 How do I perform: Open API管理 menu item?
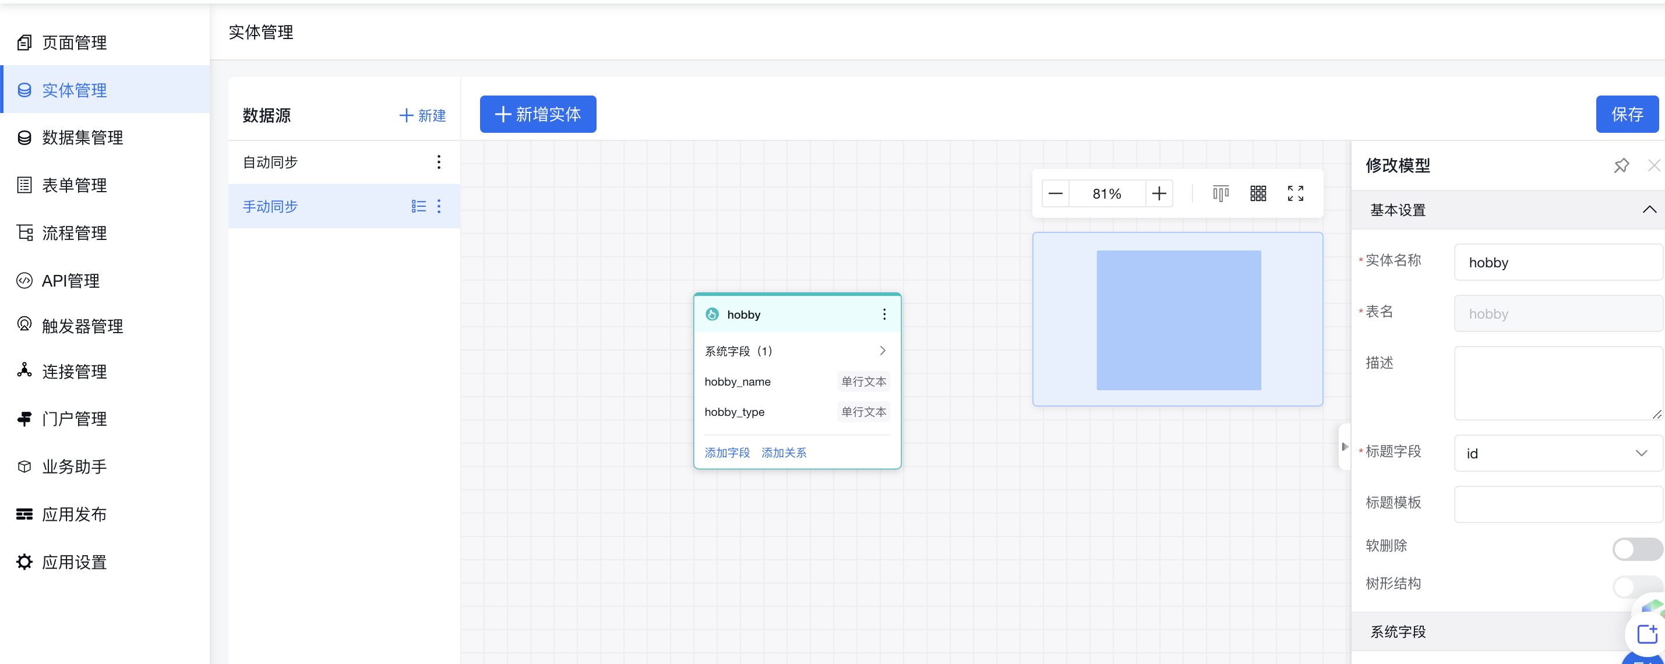pyautogui.click(x=105, y=280)
